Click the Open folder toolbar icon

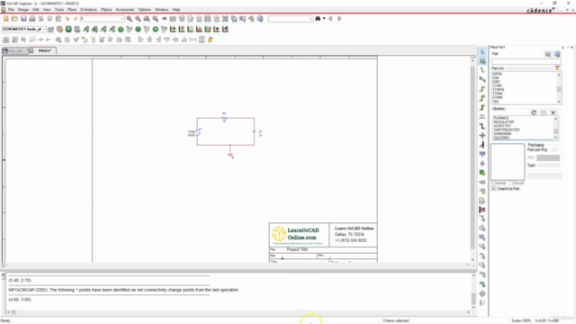pyautogui.click(x=14, y=19)
